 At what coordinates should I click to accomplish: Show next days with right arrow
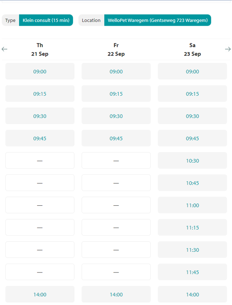coord(228,49)
